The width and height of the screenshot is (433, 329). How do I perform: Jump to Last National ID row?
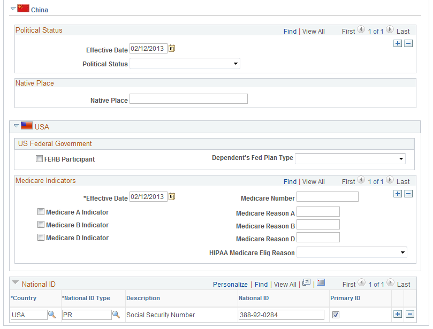click(404, 285)
